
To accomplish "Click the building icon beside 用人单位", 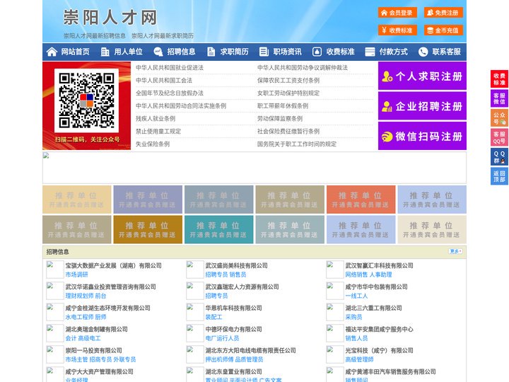I will click(x=105, y=52).
